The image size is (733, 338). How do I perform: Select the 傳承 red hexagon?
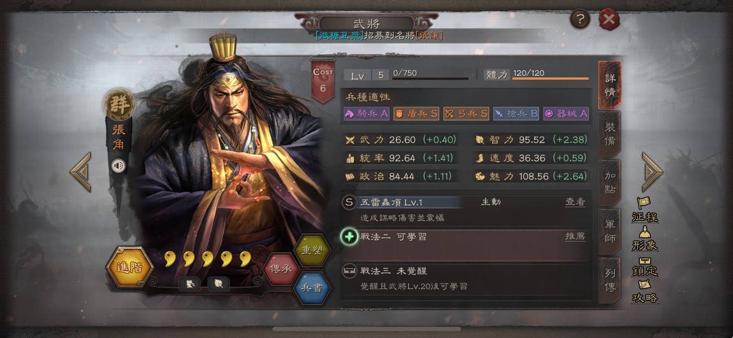coord(281,269)
